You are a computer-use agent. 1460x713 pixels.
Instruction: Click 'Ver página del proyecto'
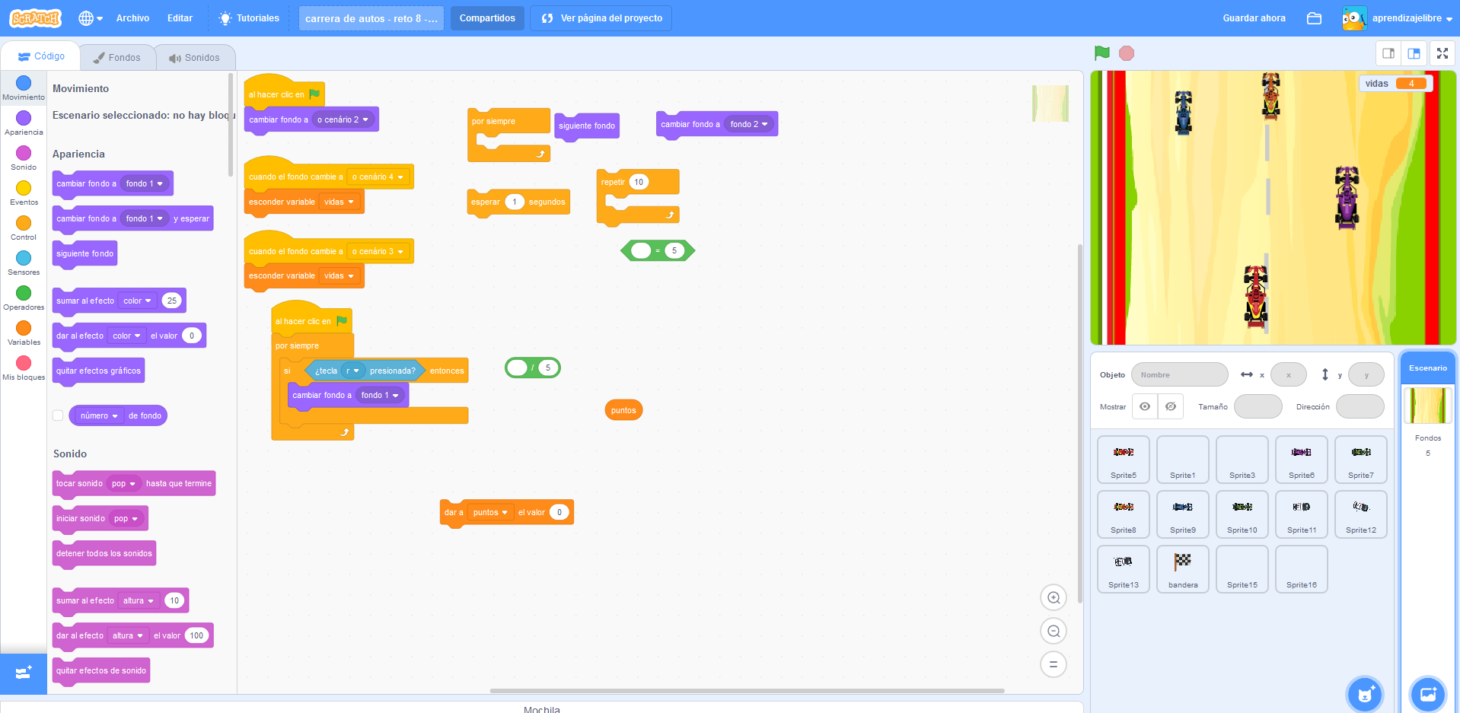point(601,18)
